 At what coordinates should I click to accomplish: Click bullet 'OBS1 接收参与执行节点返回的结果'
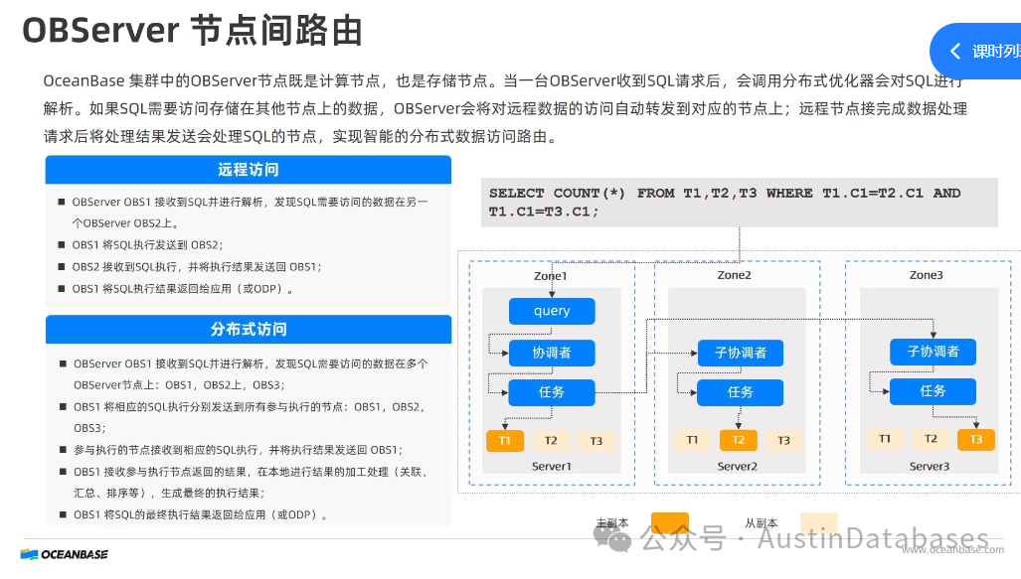[251, 482]
